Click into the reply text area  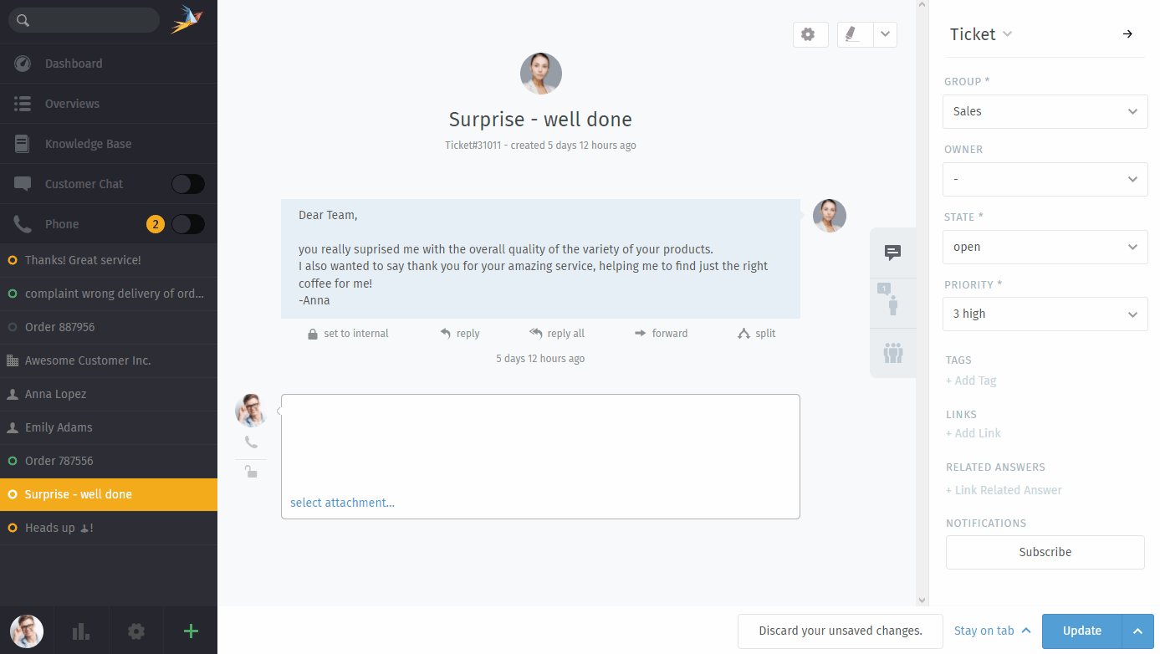[539, 443]
